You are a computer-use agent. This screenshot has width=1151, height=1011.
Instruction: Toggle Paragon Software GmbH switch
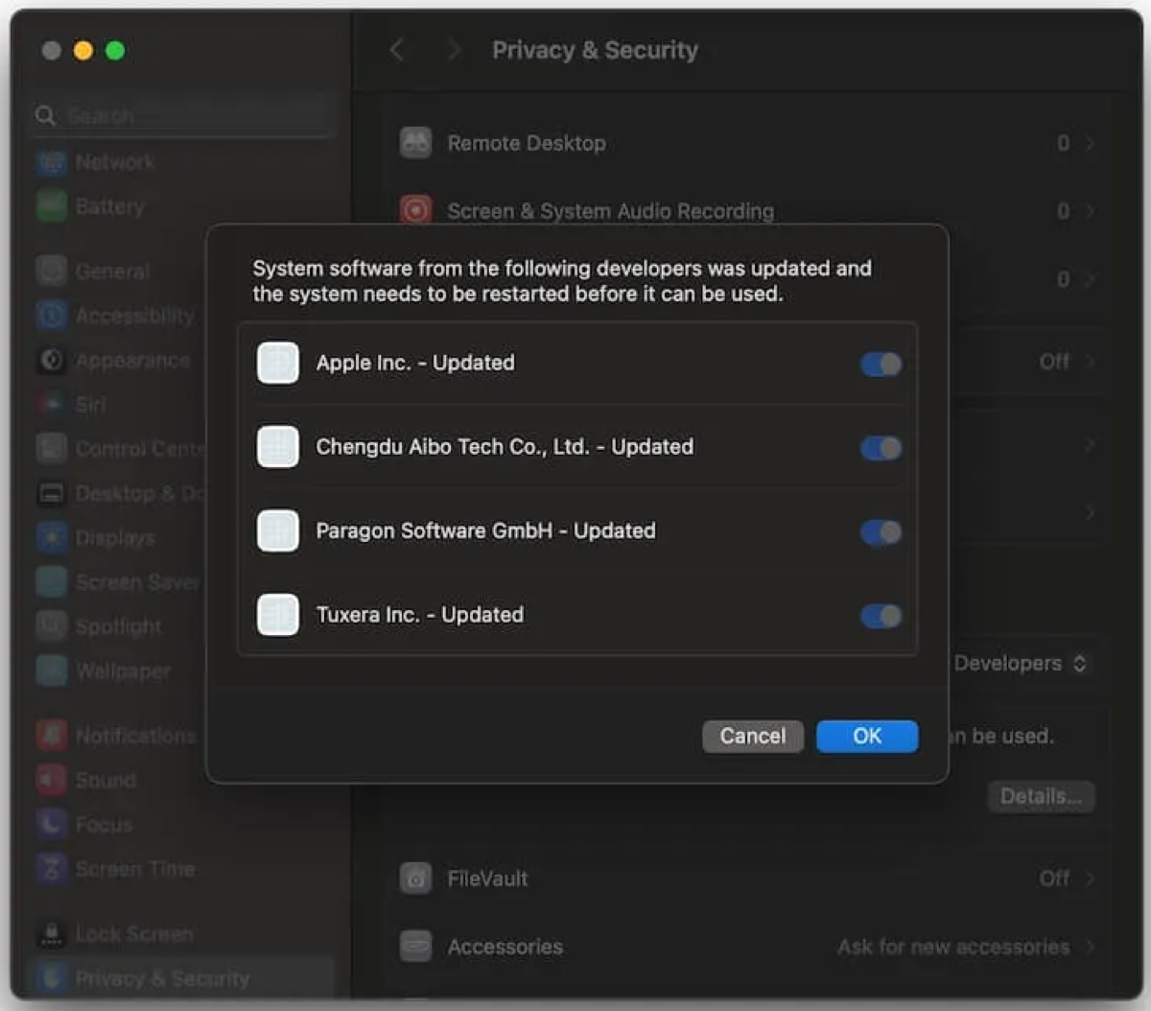(x=881, y=532)
